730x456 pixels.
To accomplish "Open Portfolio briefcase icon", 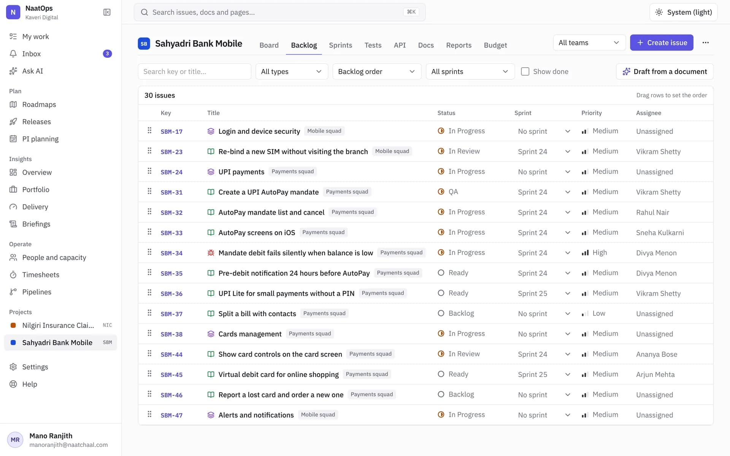I will [x=13, y=189].
